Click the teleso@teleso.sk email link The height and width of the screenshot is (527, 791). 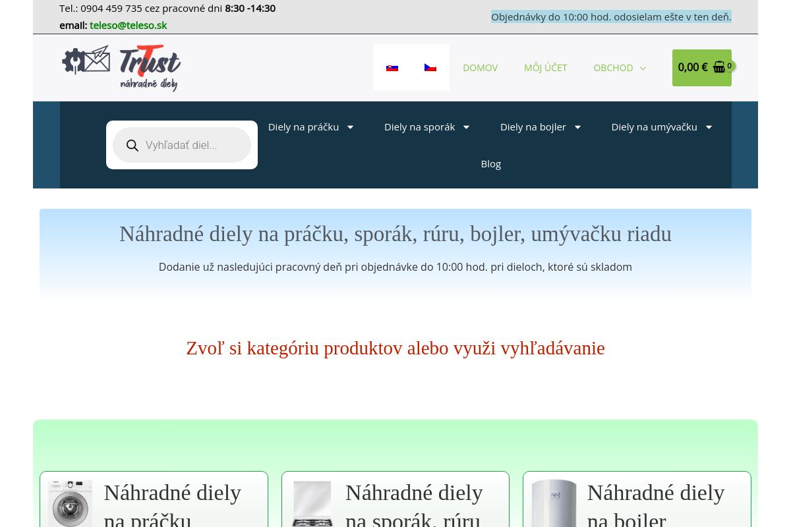128,25
